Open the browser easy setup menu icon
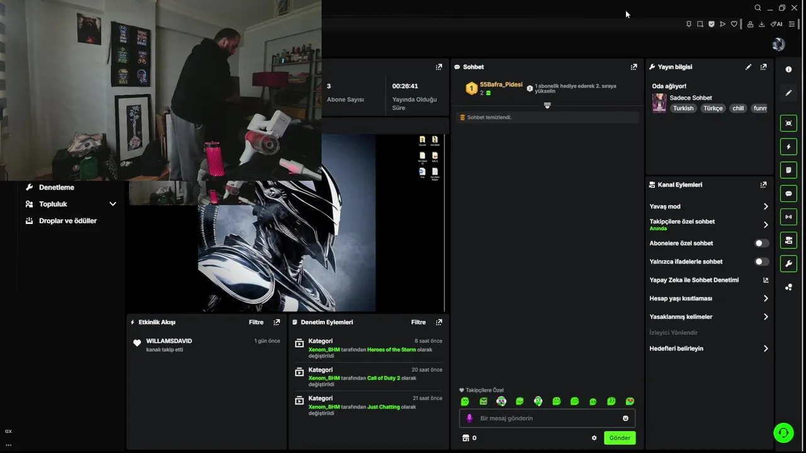Screen dimensions: 806x453 point(792,24)
